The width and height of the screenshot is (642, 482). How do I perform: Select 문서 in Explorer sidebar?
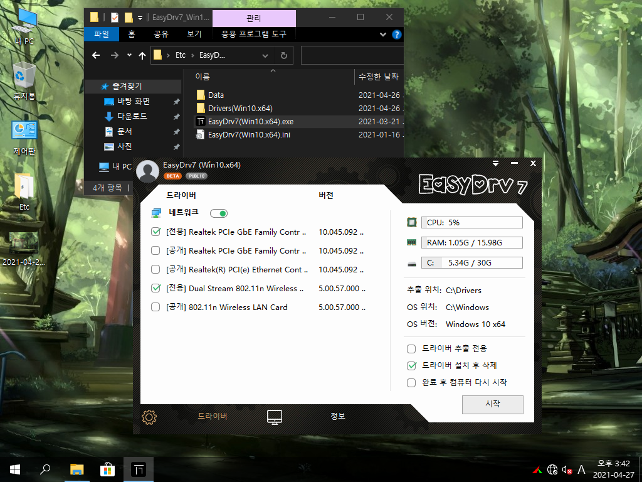point(125,131)
